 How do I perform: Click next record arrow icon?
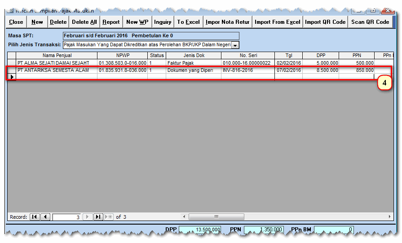[88, 217]
